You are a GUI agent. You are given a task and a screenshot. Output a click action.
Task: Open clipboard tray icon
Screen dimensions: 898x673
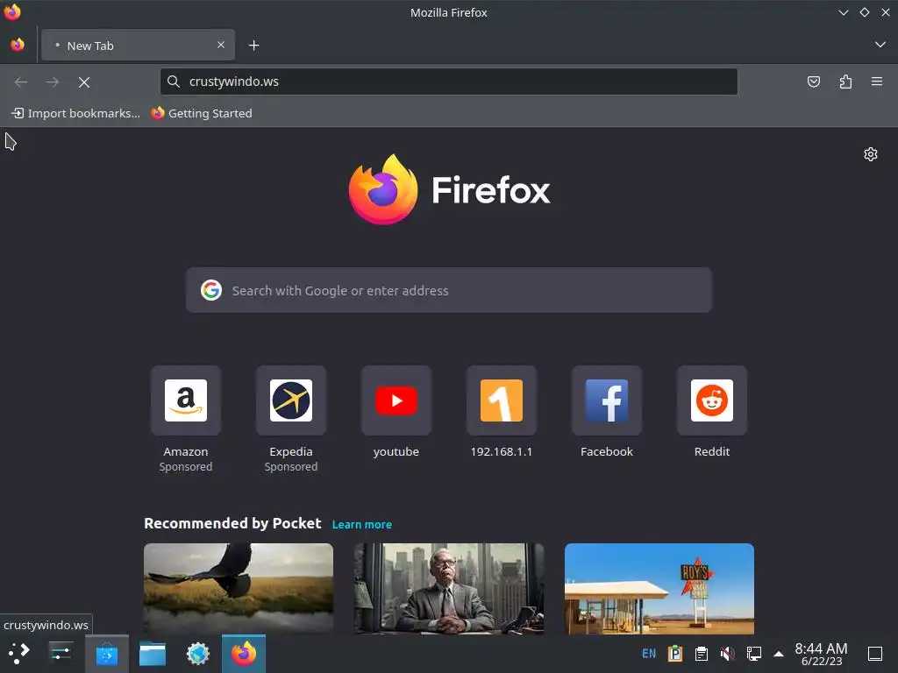(701, 654)
